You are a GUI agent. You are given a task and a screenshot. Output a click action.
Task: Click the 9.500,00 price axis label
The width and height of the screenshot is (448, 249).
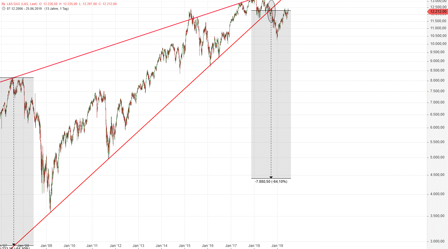tap(437, 52)
